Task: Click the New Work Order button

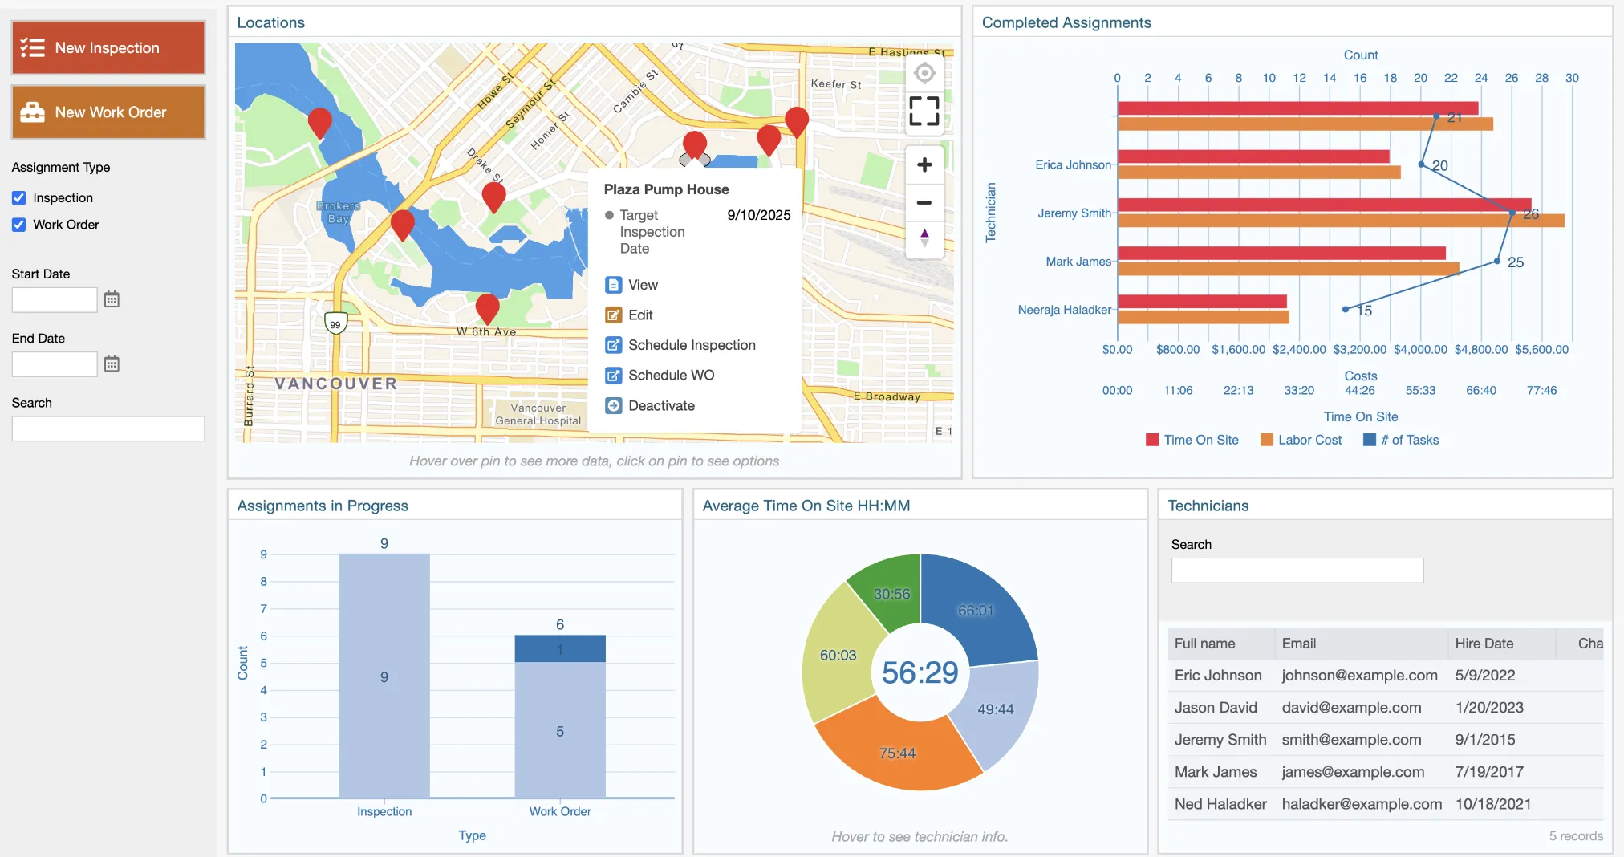Action: 108,112
